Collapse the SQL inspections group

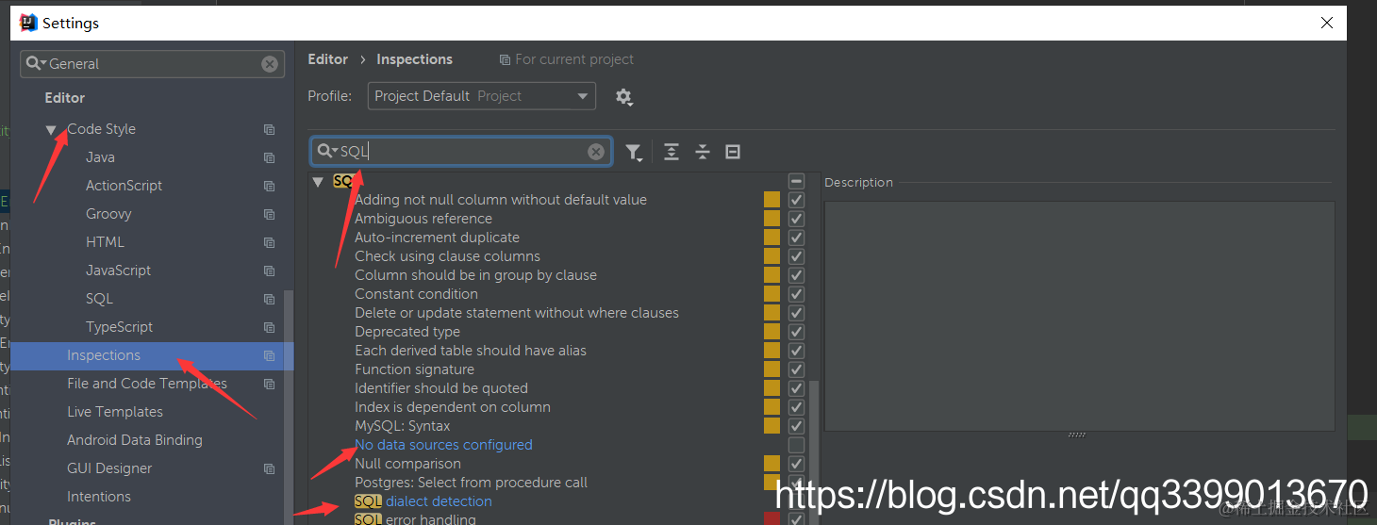tap(318, 181)
